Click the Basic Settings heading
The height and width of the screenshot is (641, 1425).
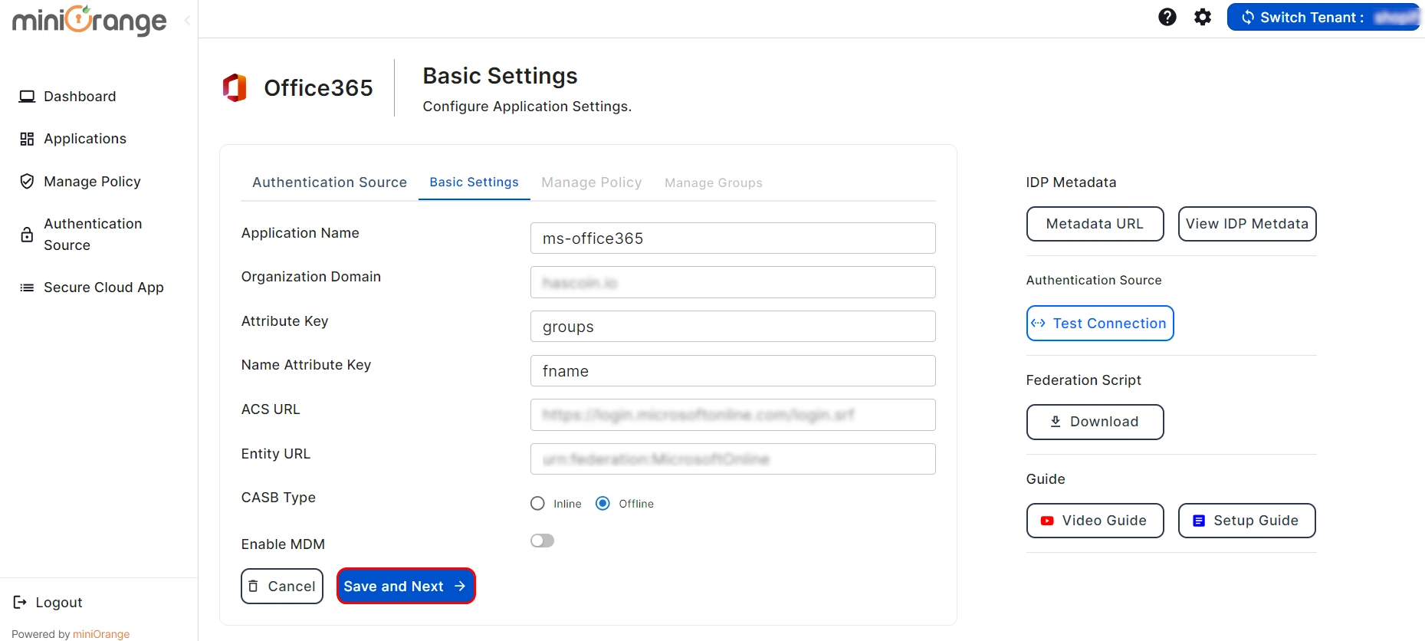pos(500,76)
